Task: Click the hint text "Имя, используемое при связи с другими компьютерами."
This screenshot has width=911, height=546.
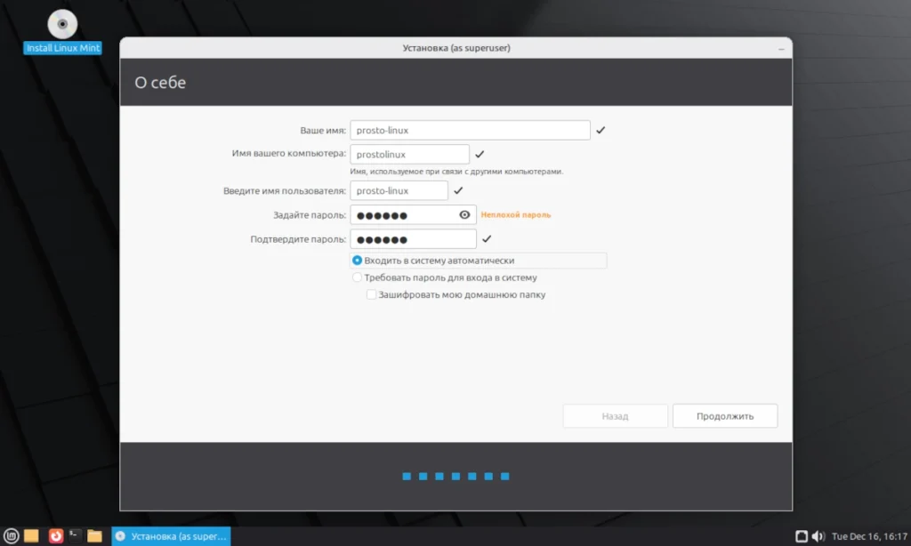Action: [456, 172]
